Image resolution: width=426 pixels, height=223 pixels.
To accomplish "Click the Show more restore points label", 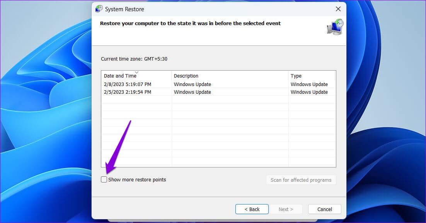I will [137, 179].
